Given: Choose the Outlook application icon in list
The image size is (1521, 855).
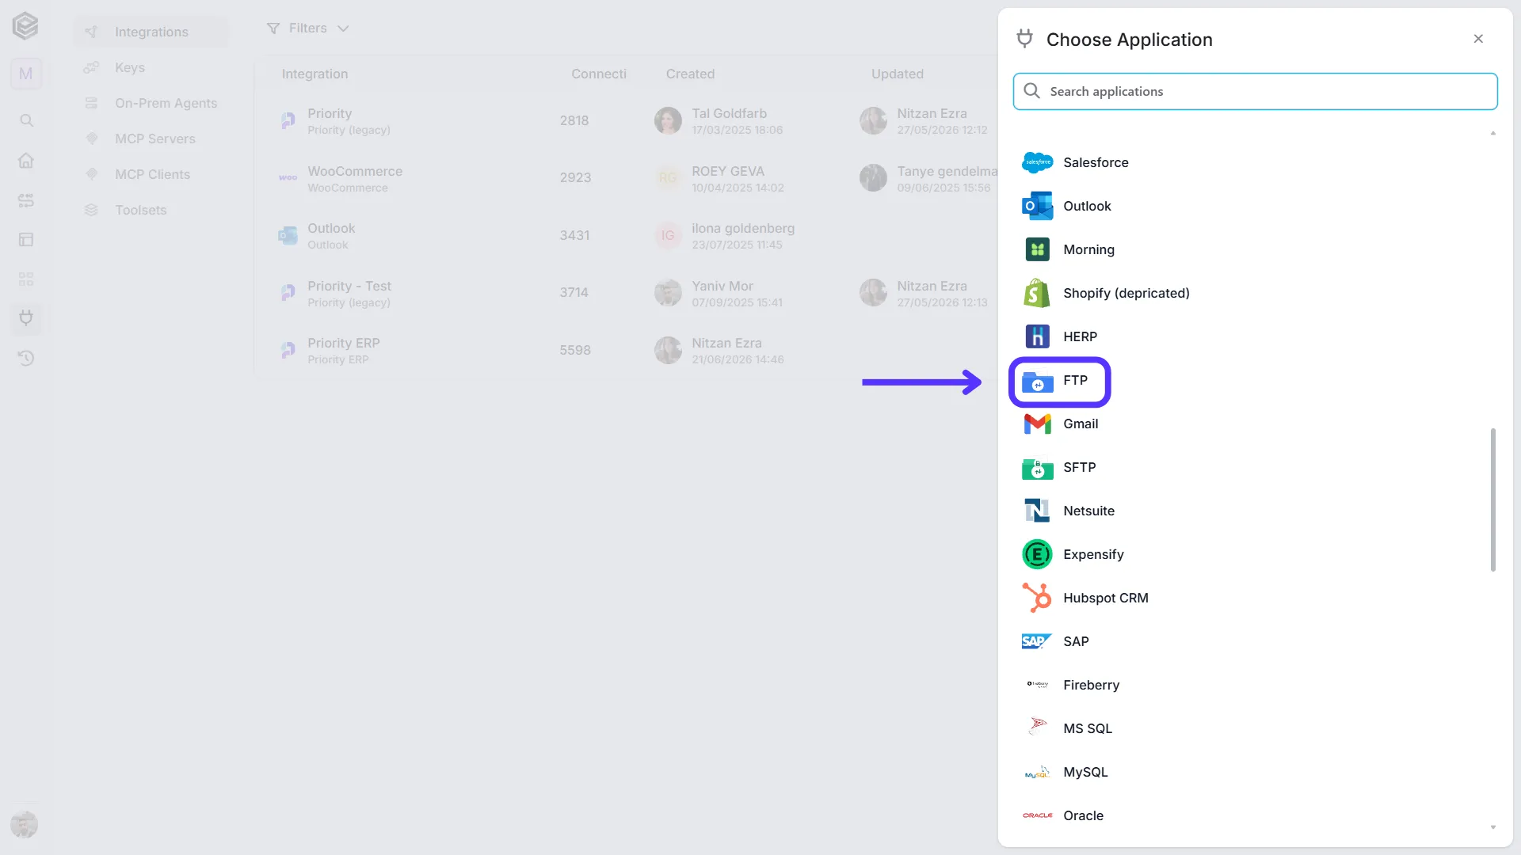Looking at the screenshot, I should click(1037, 206).
